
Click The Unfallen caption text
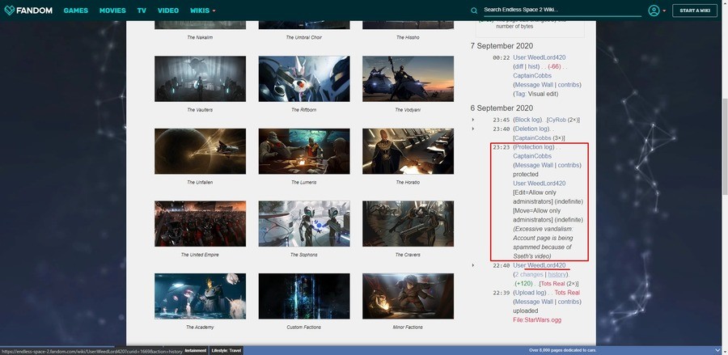(x=200, y=183)
